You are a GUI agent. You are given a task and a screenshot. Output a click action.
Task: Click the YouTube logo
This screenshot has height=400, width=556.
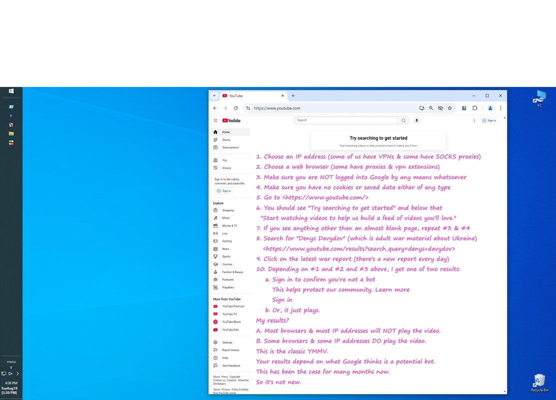click(x=231, y=120)
